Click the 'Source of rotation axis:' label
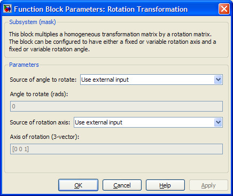The image size is (233, 196). click(x=40, y=122)
